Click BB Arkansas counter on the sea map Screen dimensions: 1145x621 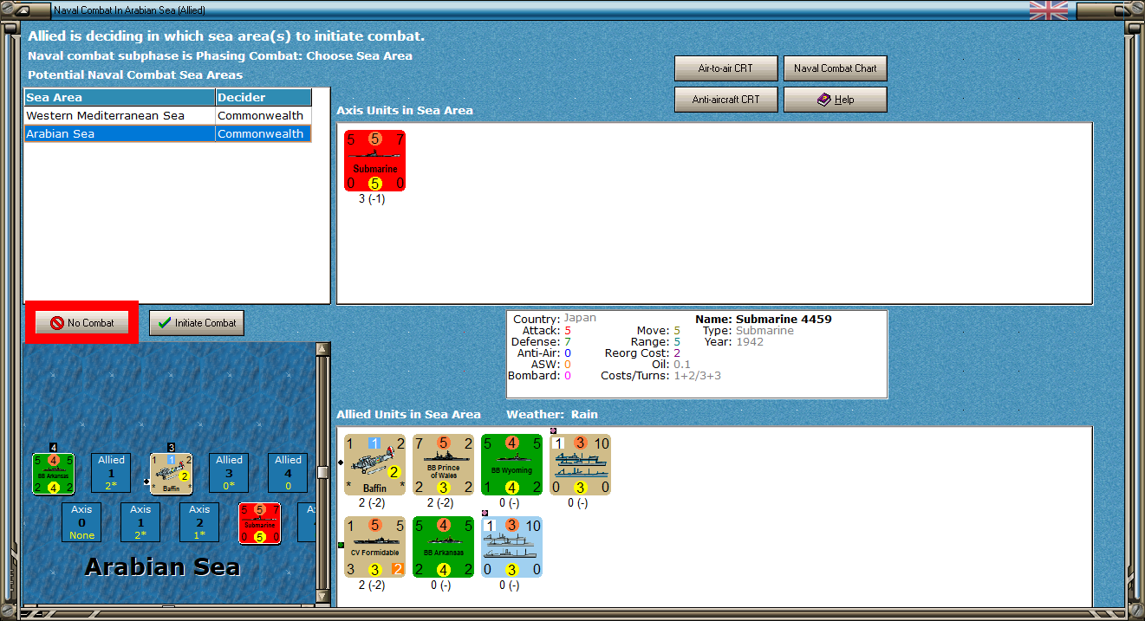54,474
